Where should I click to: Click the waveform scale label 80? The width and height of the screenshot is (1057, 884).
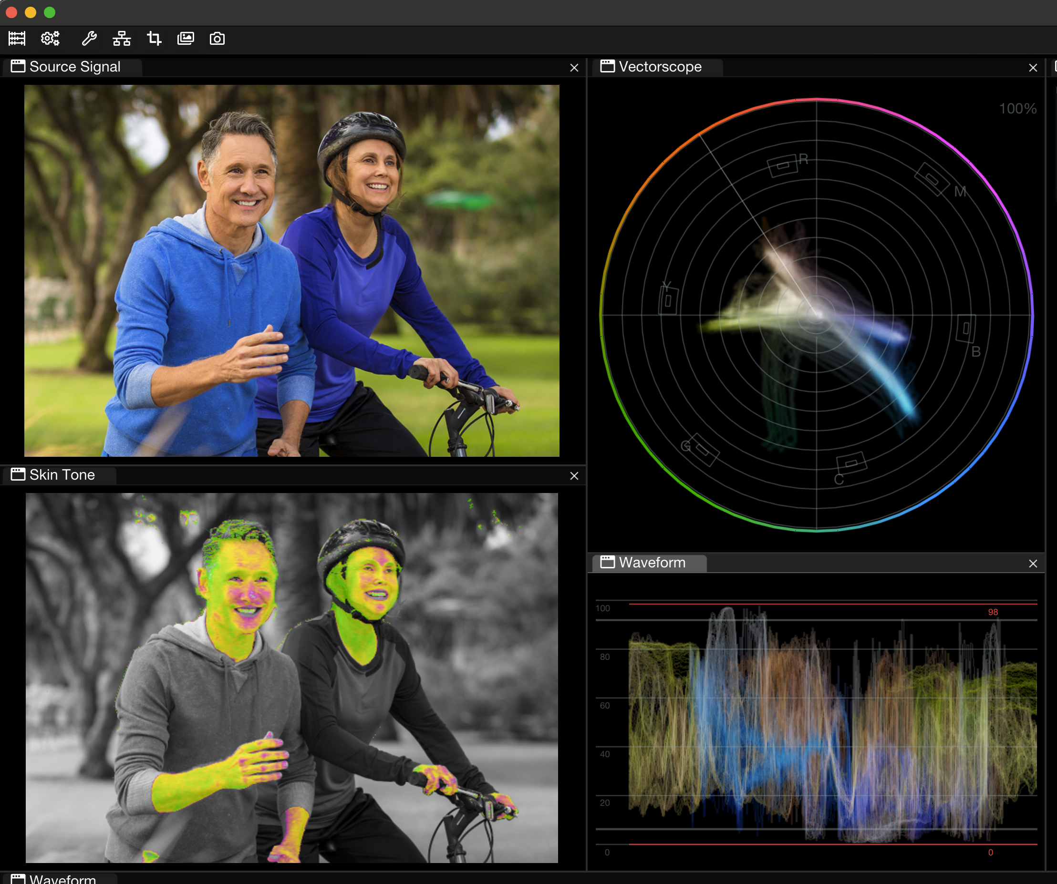(x=605, y=657)
